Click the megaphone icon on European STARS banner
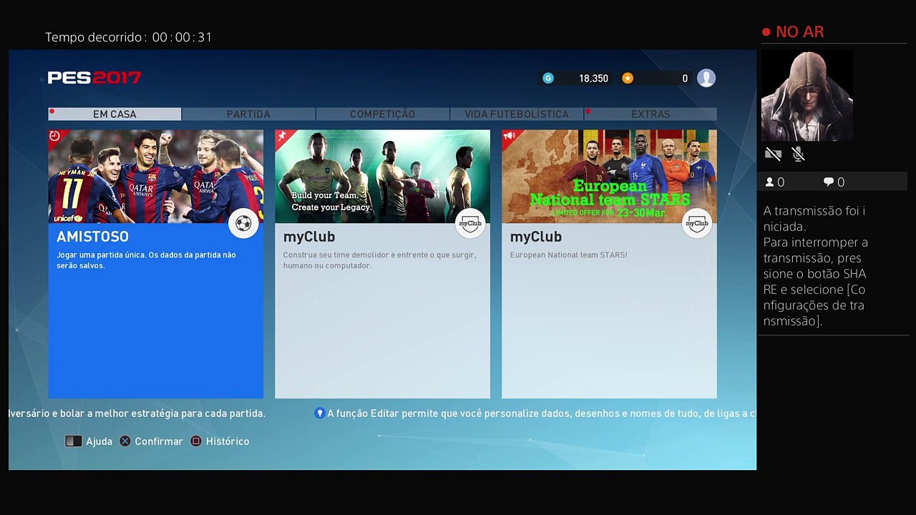Viewport: 916px width, 515px height. coord(508,136)
